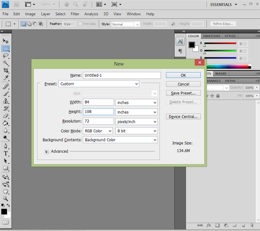The image size is (260, 231).
Task: Click the red channel slider
Action: coord(220,43)
